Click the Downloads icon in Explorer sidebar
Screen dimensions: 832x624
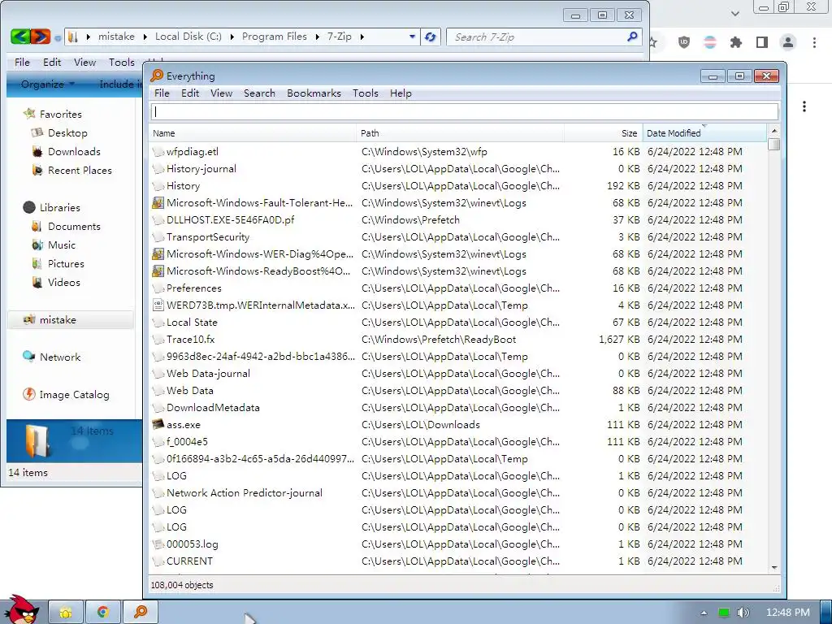point(37,152)
